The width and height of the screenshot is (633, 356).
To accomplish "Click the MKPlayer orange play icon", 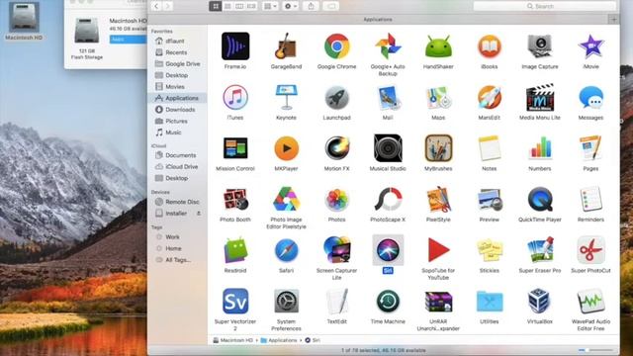I will tap(286, 148).
